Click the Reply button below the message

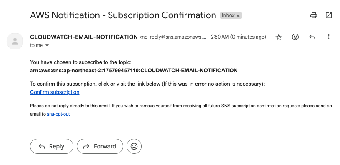tap(52, 146)
